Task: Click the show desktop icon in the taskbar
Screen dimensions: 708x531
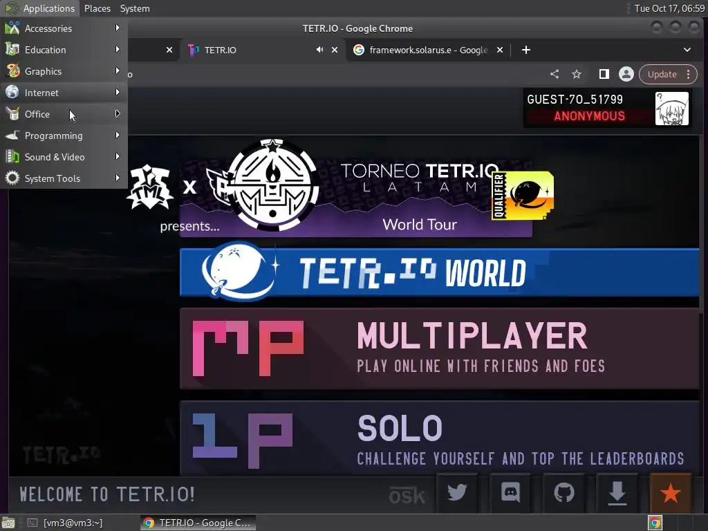Action: (8, 523)
